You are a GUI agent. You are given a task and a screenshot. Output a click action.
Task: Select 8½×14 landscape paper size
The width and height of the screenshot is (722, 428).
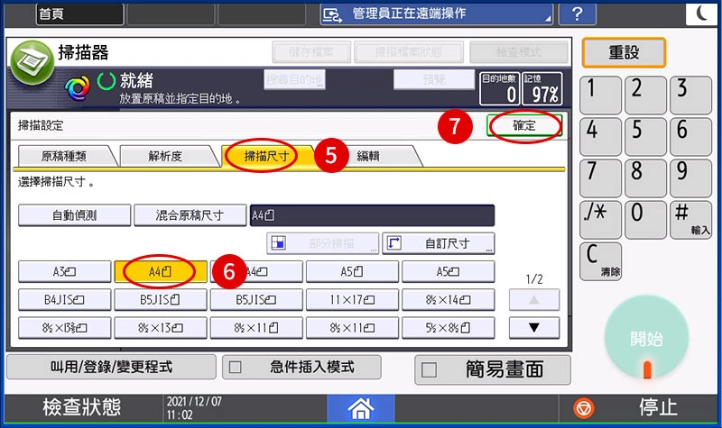[x=448, y=300]
